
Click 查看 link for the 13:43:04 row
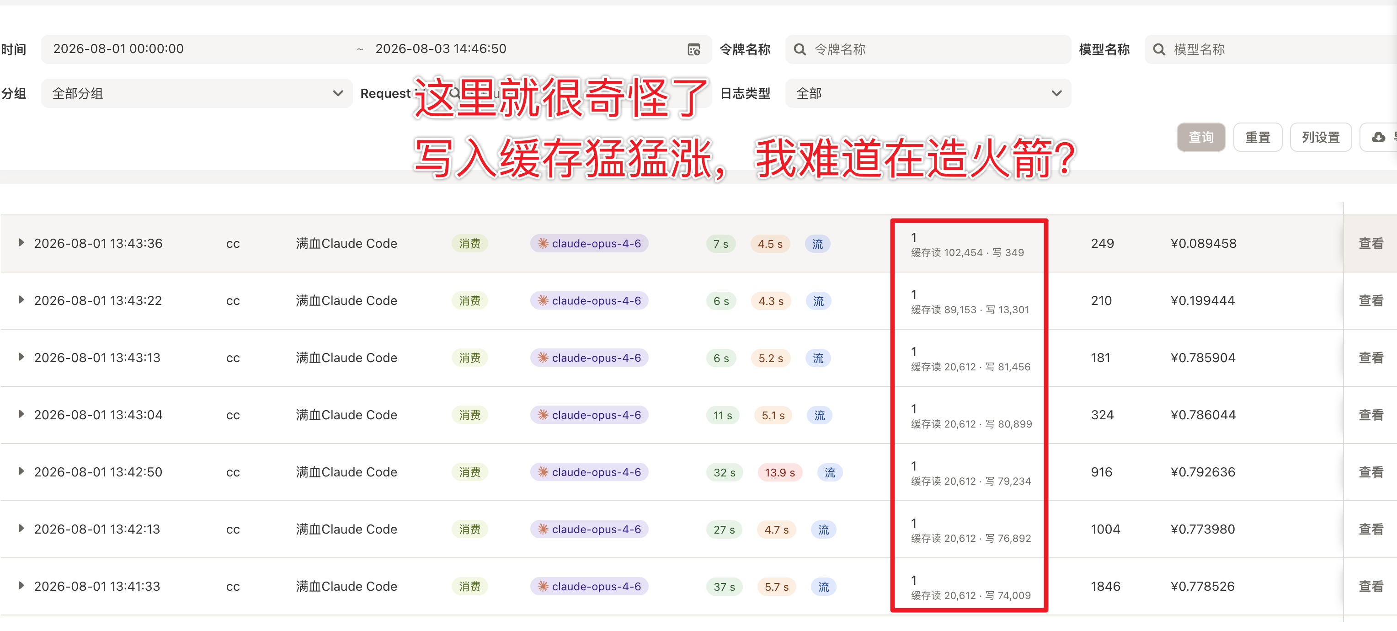[1370, 415]
